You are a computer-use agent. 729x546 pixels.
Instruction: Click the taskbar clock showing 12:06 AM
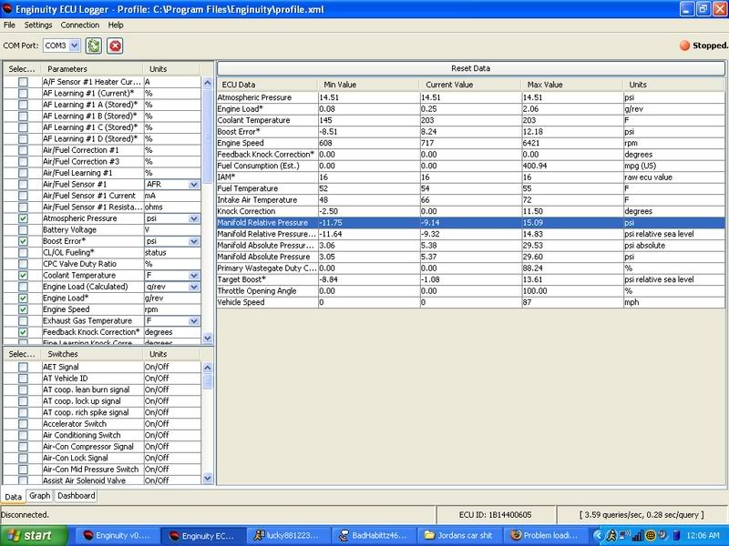coord(703,536)
